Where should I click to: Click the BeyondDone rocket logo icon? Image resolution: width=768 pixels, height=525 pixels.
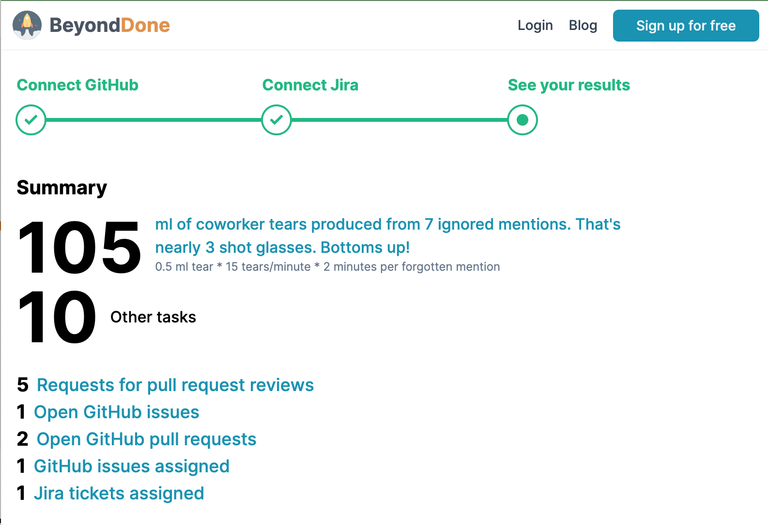click(x=28, y=25)
